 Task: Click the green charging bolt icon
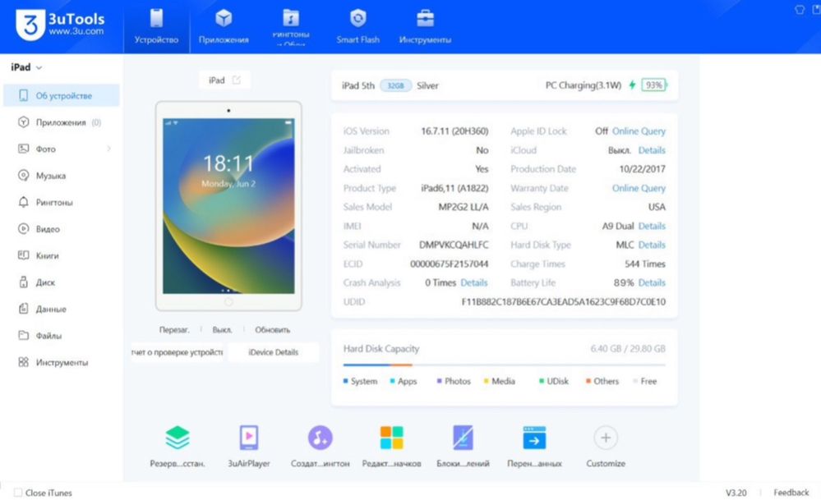633,85
